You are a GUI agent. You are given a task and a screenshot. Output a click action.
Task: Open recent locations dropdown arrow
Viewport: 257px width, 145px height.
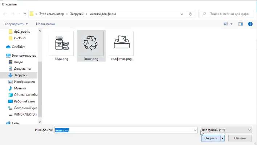click(19, 14)
